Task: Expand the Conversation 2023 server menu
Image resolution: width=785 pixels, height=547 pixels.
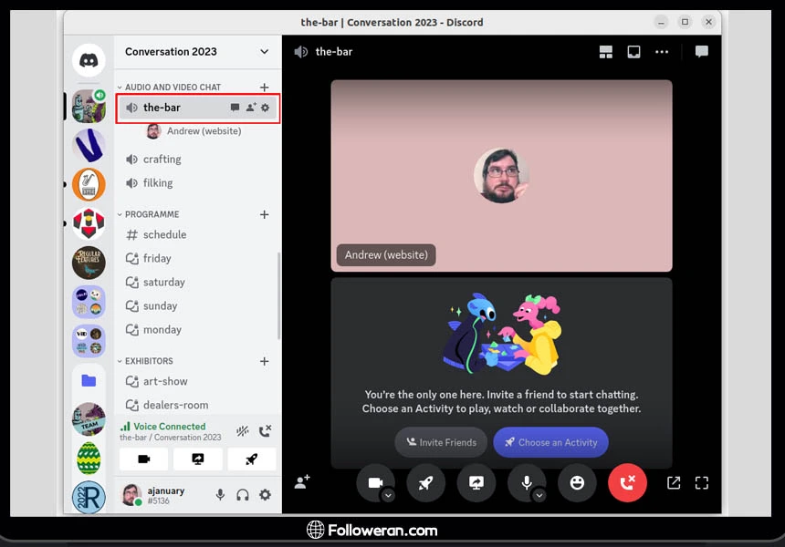Action: coord(264,52)
